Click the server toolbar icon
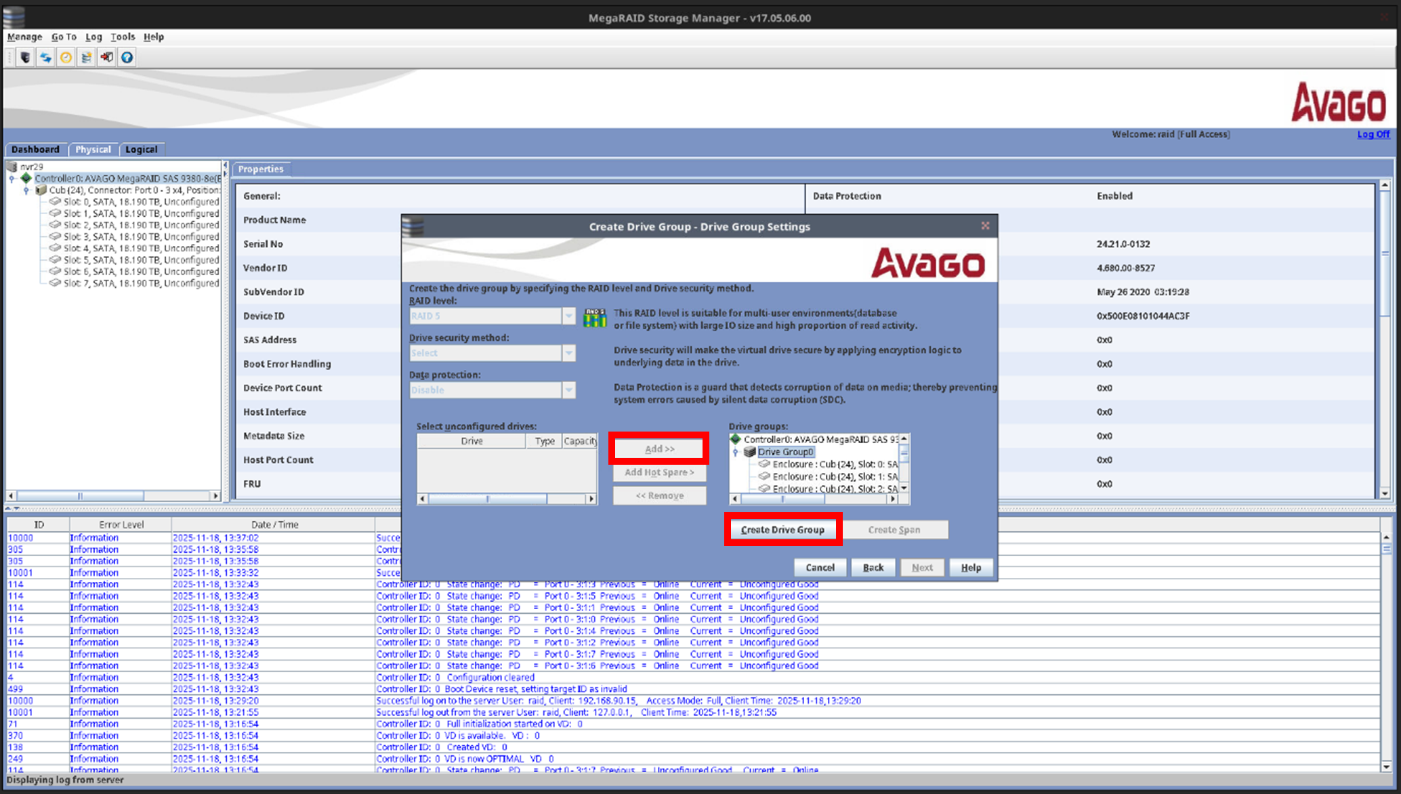 25,58
